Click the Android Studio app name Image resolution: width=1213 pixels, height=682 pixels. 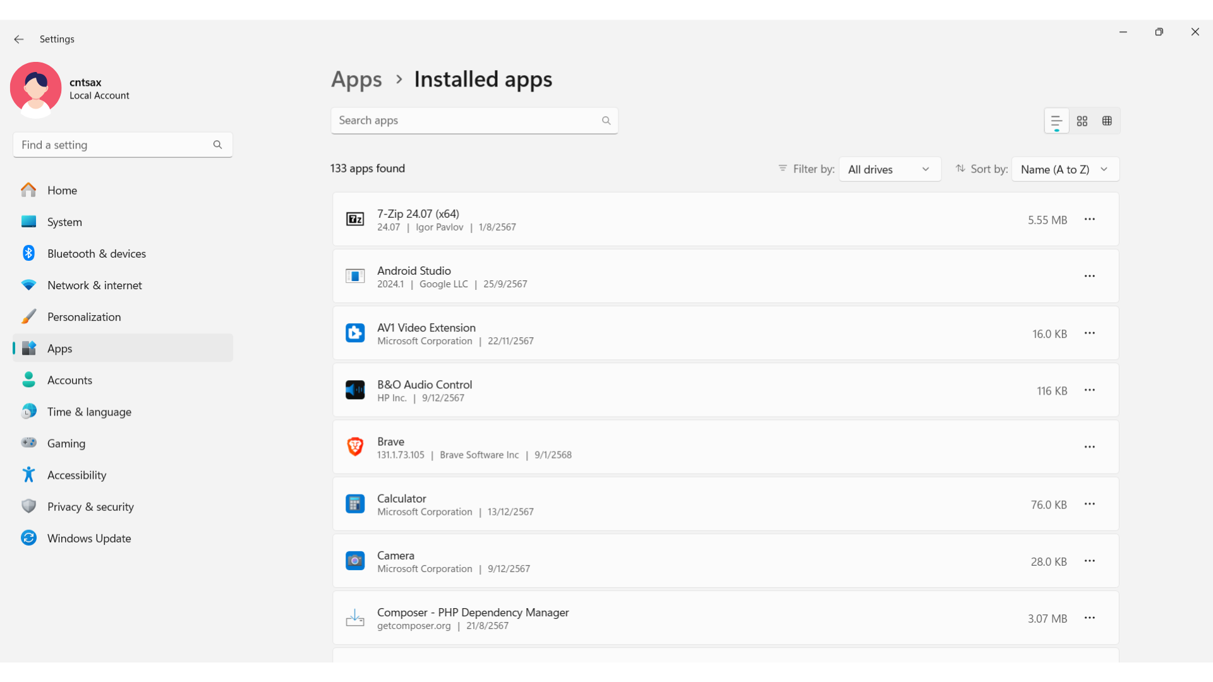coord(414,270)
